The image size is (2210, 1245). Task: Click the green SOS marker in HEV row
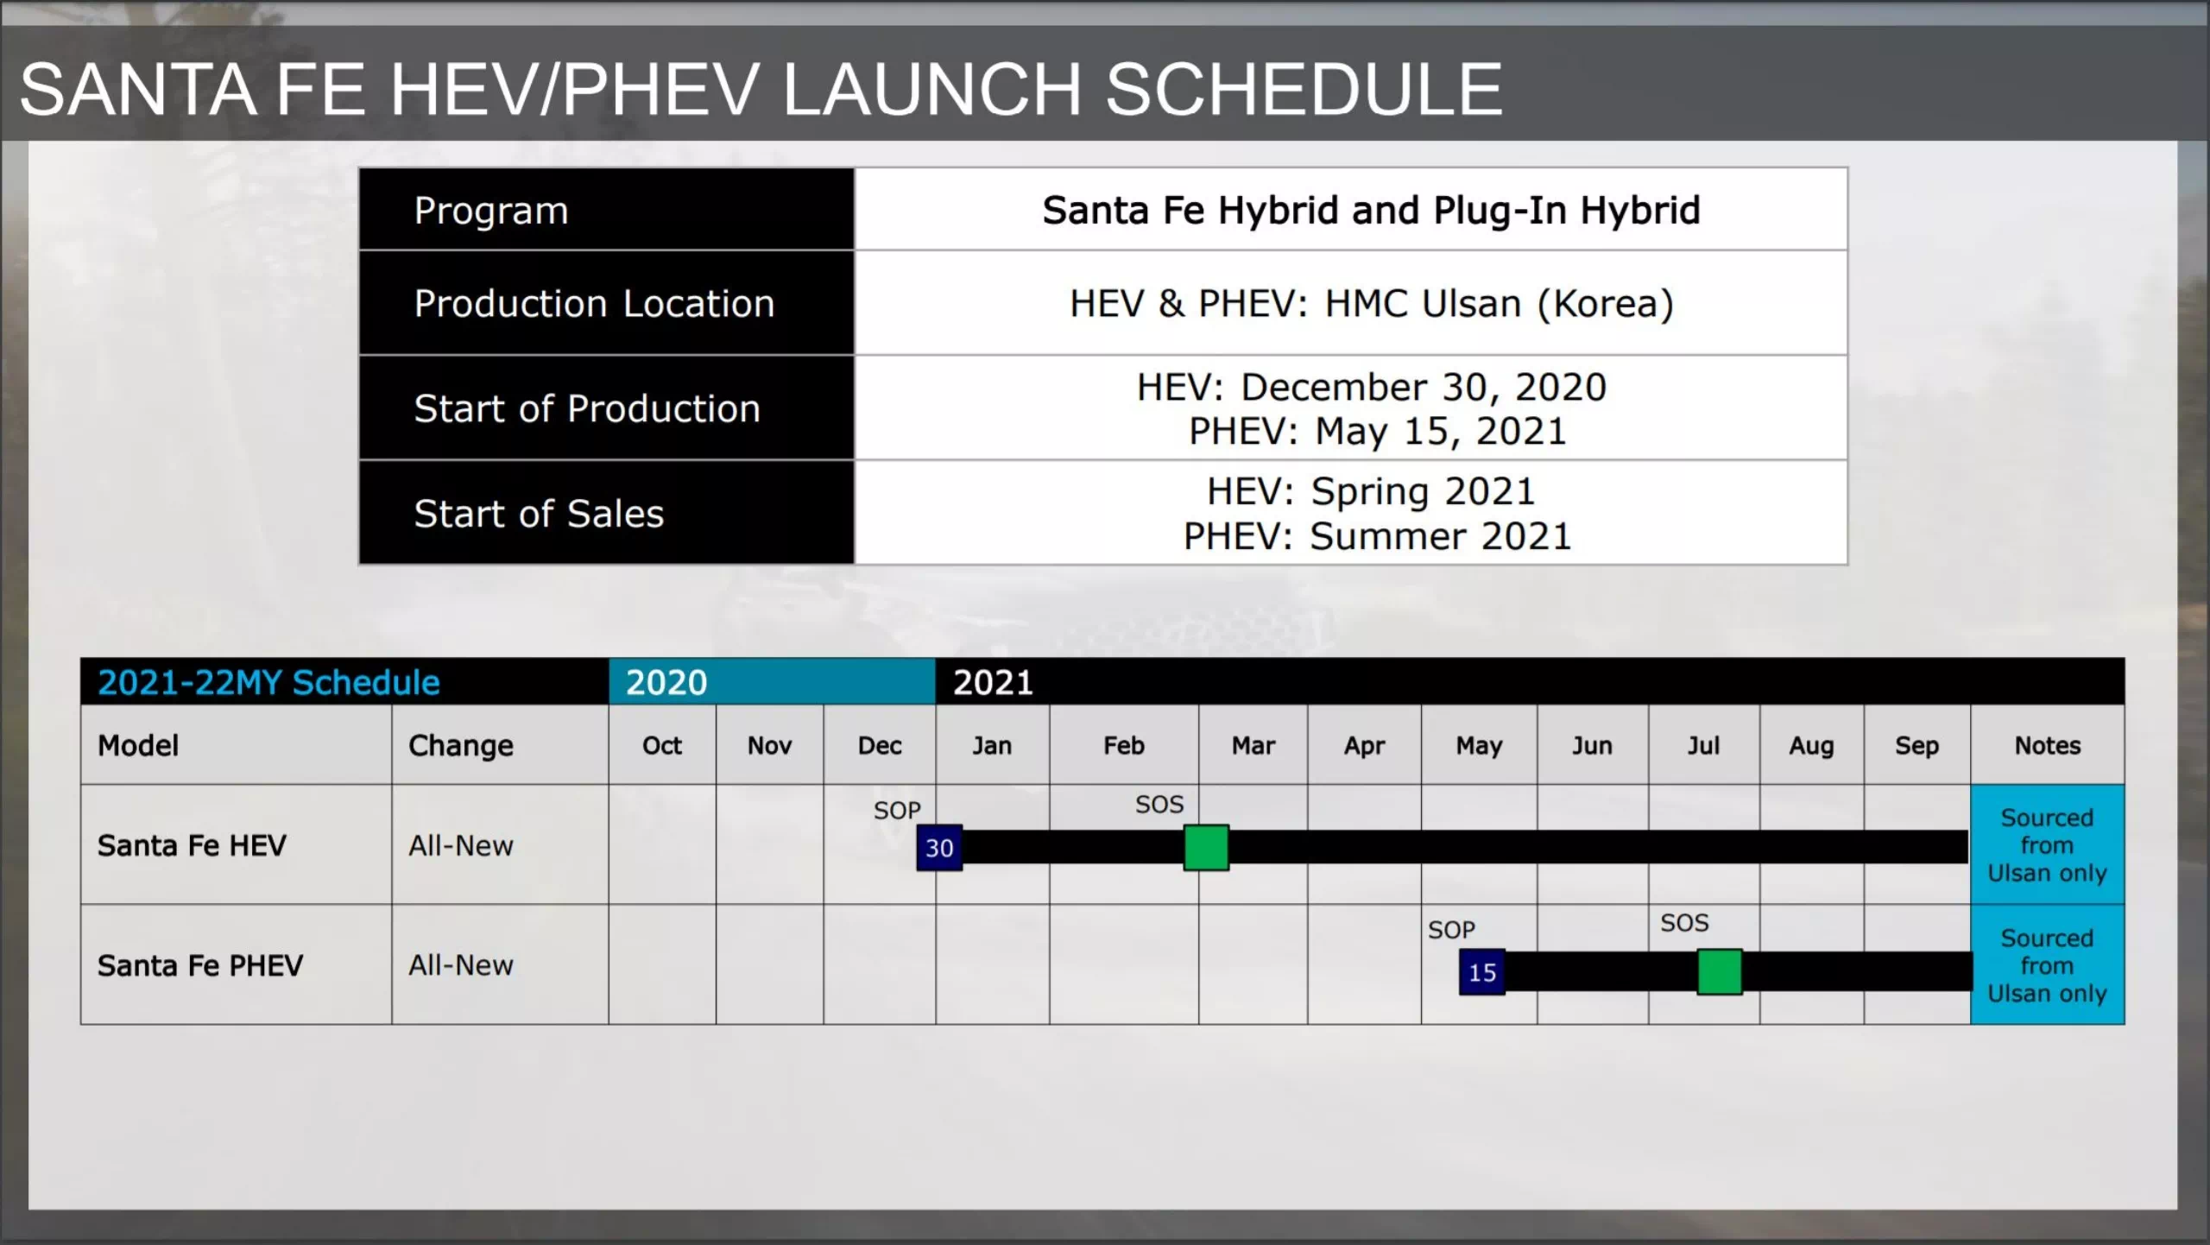click(x=1206, y=848)
